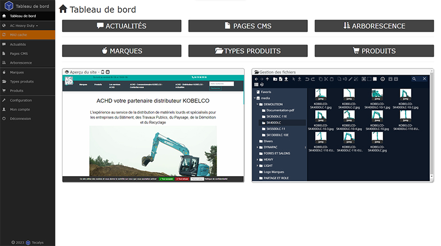Open Actualités in the sidebar menu
This screenshot has height=246, width=441.
pyautogui.click(x=28, y=44)
